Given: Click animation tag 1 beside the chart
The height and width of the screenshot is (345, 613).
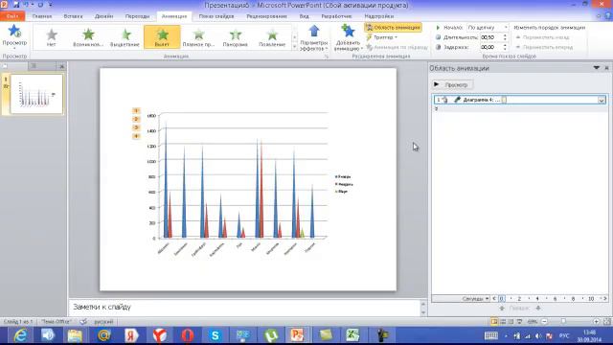Looking at the screenshot, I should click(136, 111).
